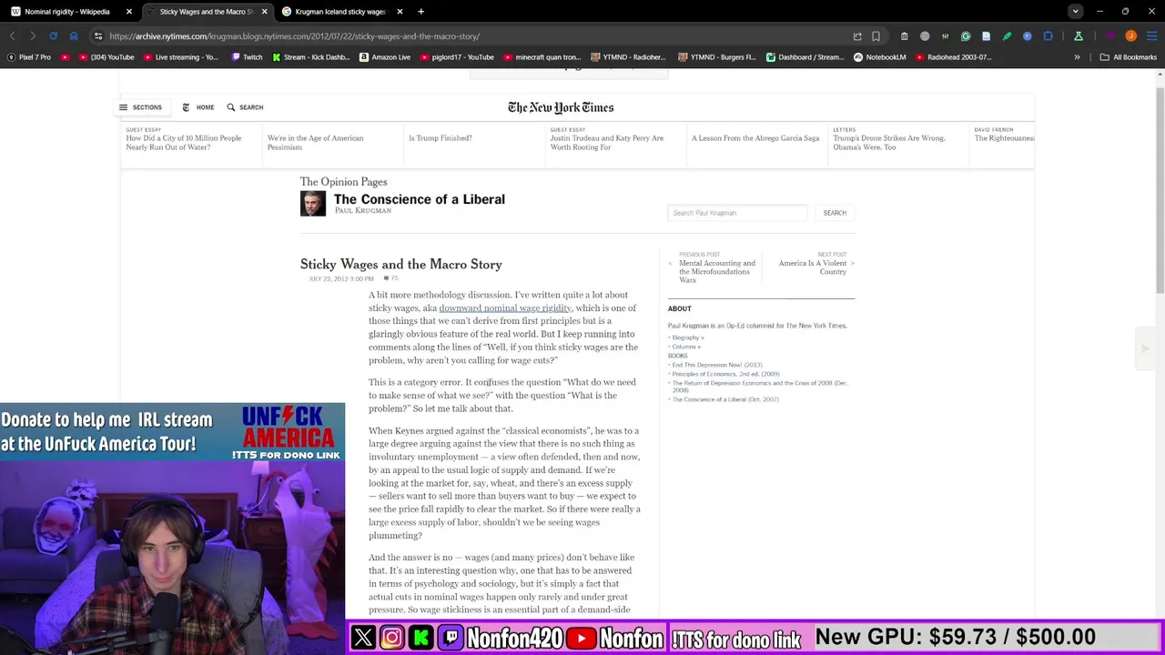Show hidden bookmarks with double chevron
This screenshot has width=1165, height=655.
(x=1077, y=57)
